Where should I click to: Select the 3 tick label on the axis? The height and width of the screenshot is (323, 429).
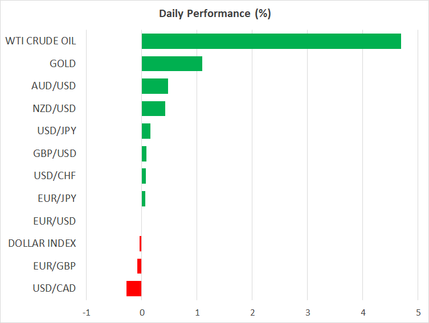(x=307, y=312)
